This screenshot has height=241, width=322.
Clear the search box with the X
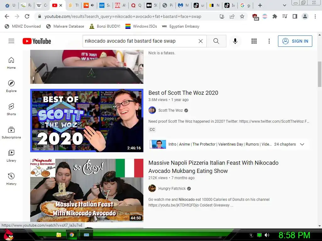point(201,41)
